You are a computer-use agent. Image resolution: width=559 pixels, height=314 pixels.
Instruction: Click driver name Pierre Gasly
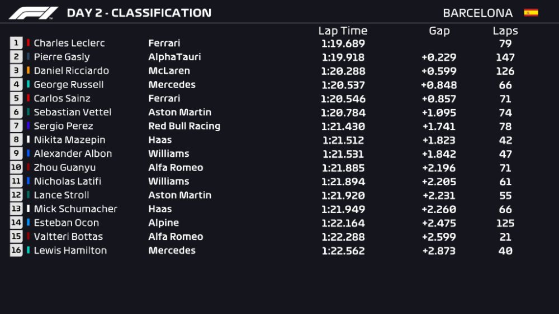pyautogui.click(x=61, y=57)
